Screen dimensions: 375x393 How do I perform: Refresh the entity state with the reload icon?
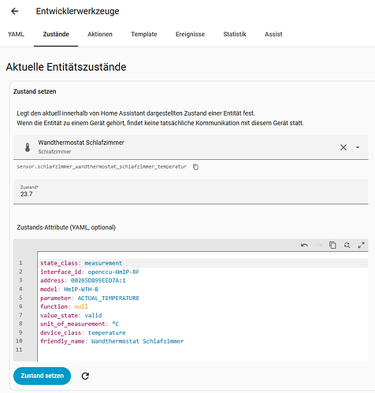tap(85, 376)
